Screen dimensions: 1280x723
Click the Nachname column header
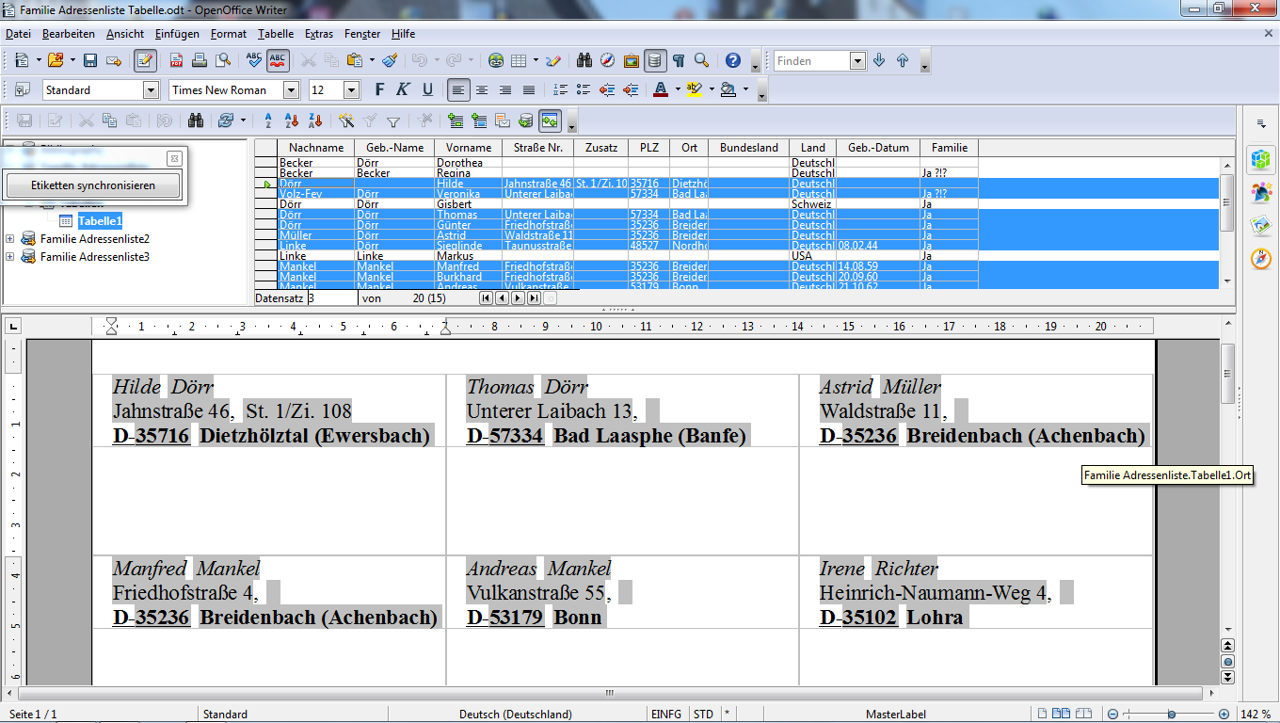pos(316,148)
